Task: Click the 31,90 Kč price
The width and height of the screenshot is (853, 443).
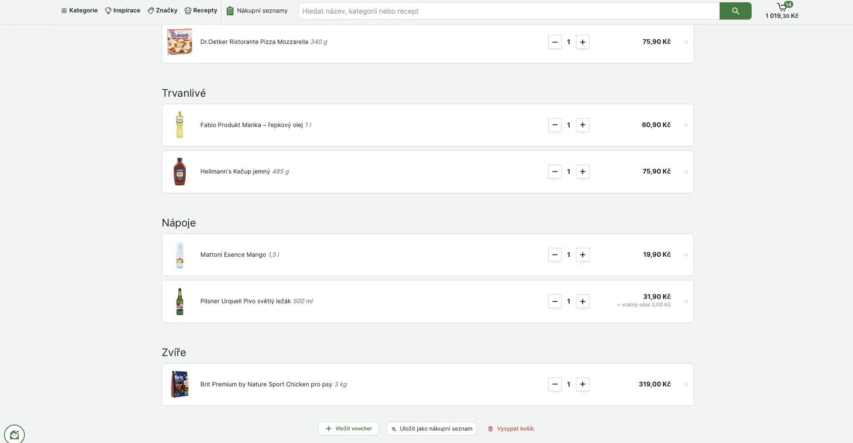Action: [x=657, y=297]
